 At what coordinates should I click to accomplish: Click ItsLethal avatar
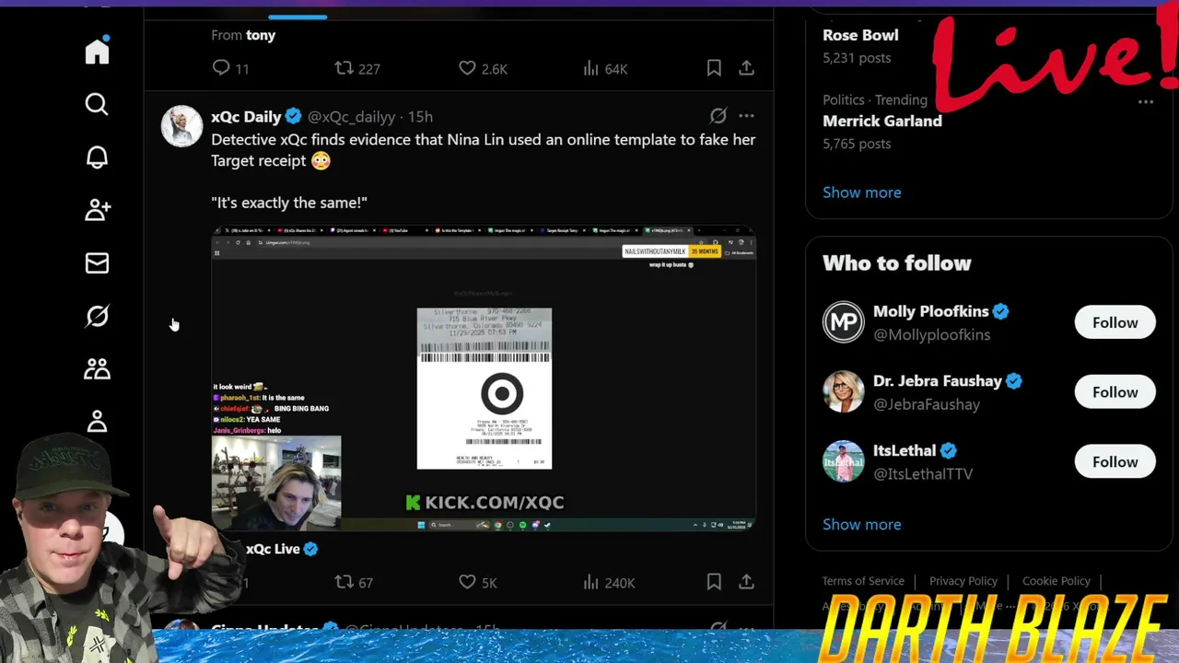(844, 461)
